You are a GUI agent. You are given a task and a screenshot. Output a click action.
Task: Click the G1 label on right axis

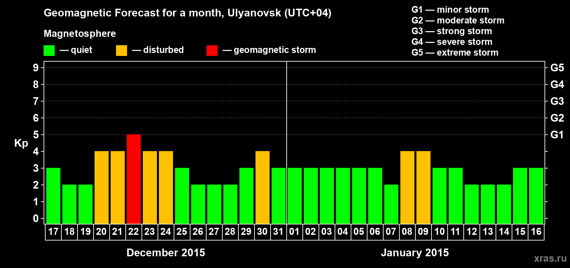(557, 135)
